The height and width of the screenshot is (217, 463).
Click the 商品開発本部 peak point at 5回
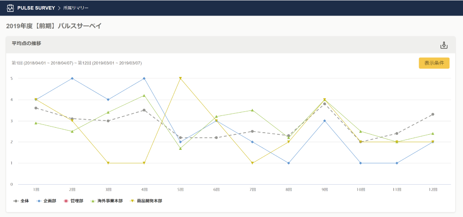coord(180,78)
